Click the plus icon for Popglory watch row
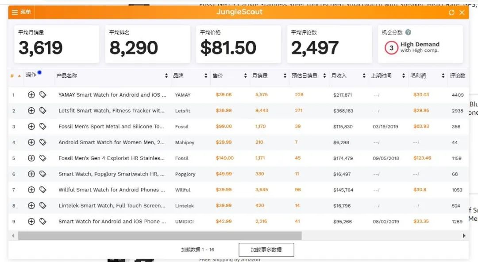The width and height of the screenshot is (478, 262). pos(31,174)
